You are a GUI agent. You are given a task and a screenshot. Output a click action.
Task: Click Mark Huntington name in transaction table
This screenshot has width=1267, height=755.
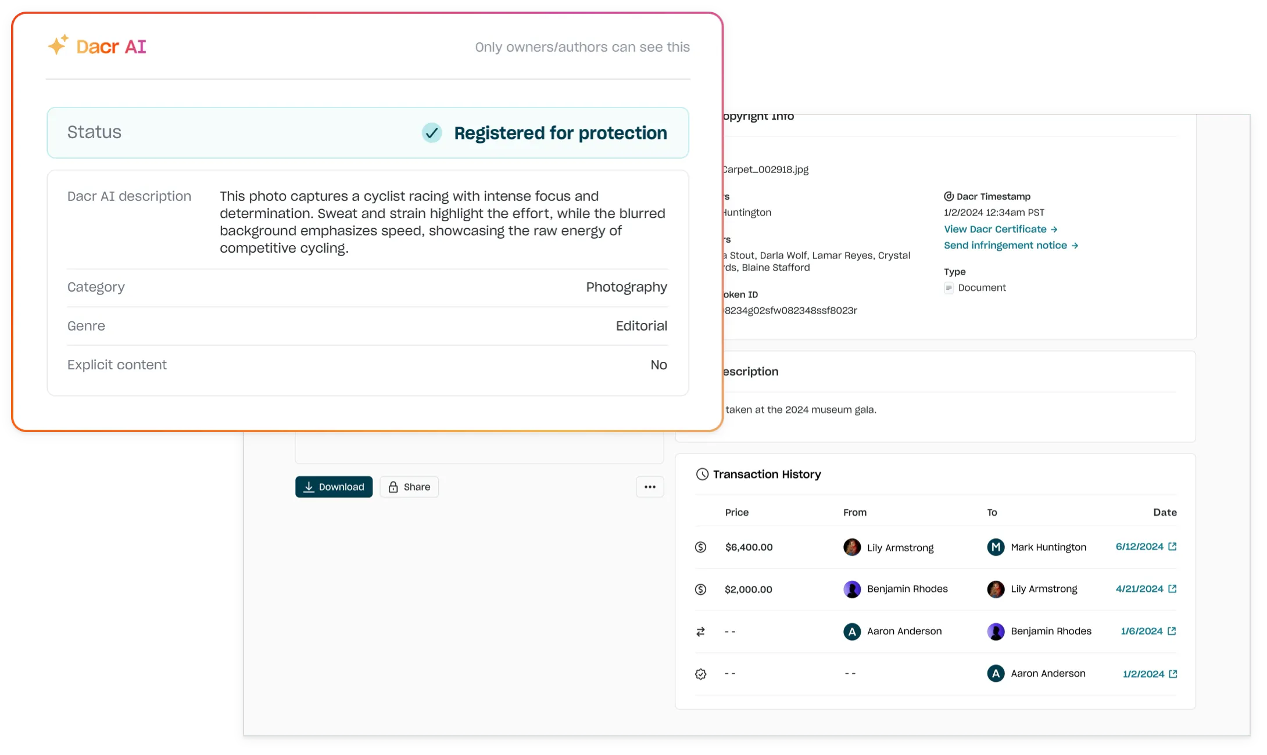(x=1048, y=547)
